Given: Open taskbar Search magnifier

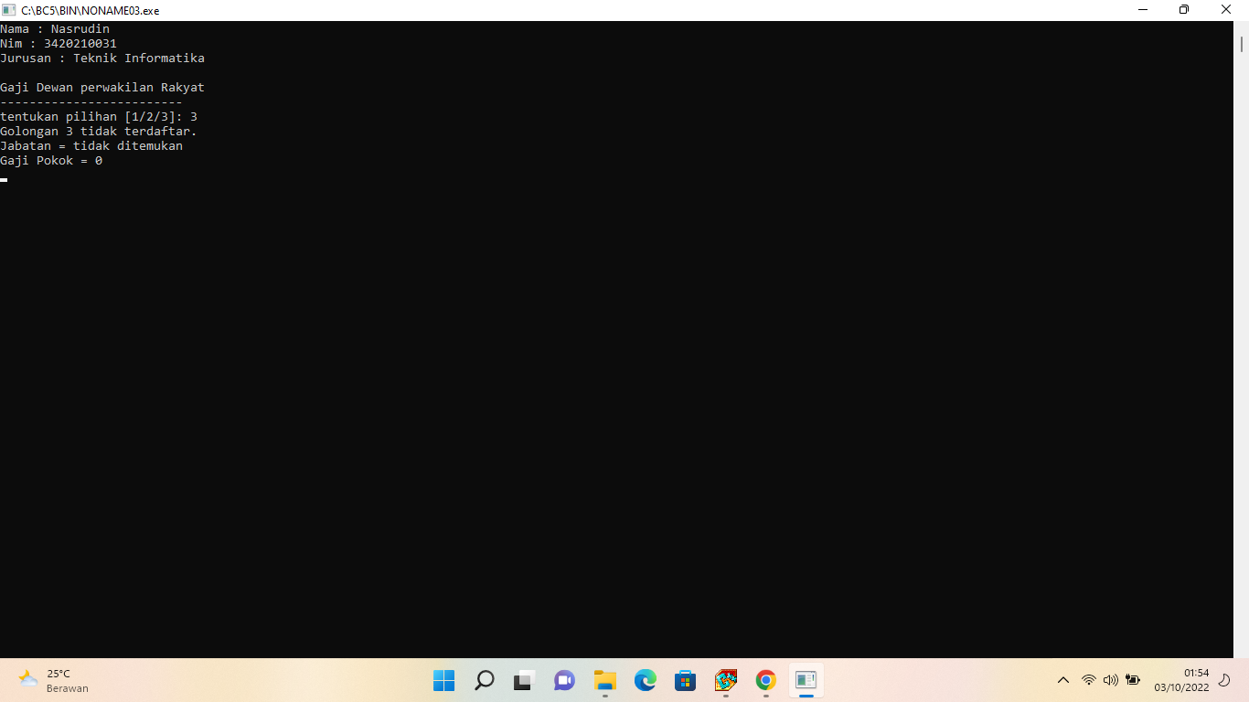Looking at the screenshot, I should point(484,680).
